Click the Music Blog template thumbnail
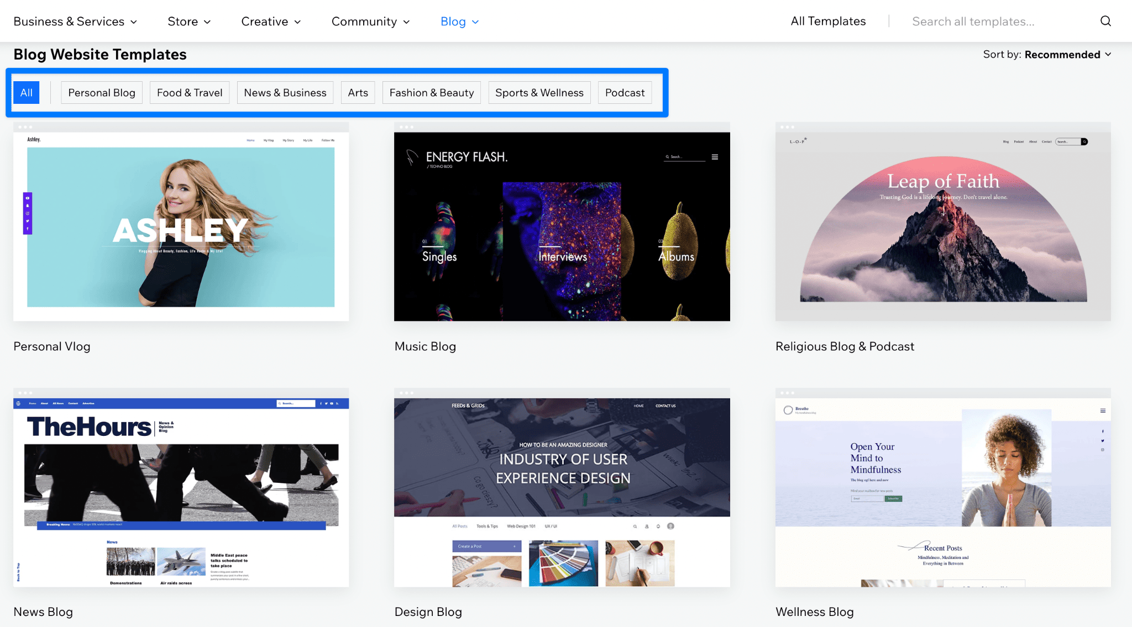1132x627 pixels. pyautogui.click(x=562, y=226)
